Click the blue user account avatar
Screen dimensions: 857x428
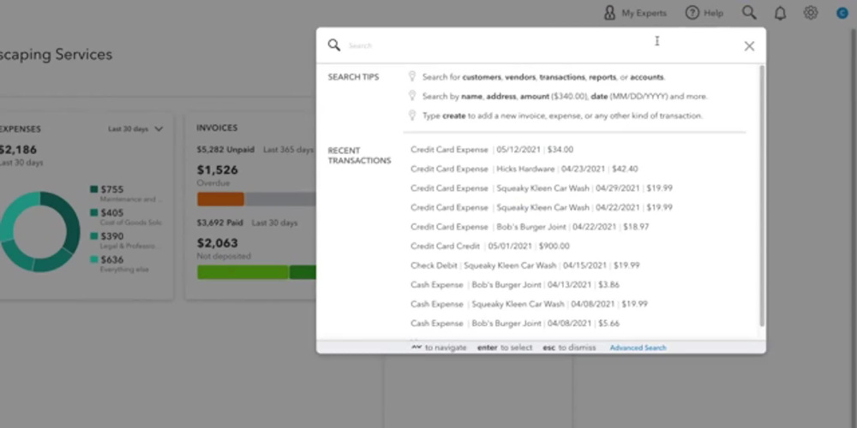[842, 13]
